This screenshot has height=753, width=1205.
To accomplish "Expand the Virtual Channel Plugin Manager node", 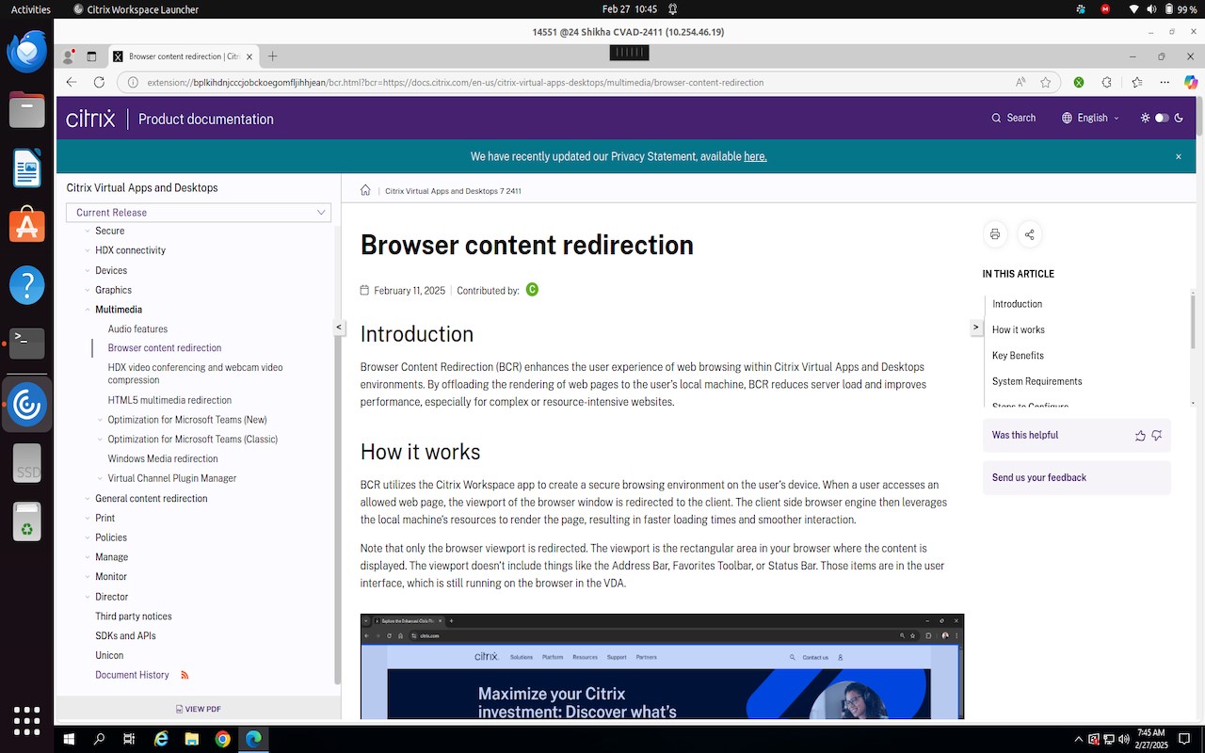I will [x=101, y=478].
